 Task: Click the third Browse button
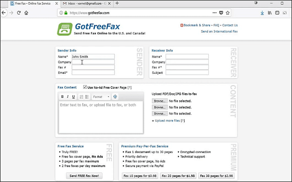(159, 113)
